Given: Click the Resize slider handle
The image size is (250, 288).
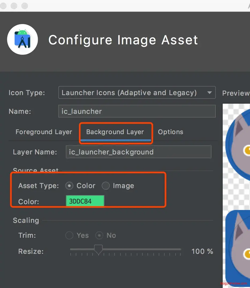Looking at the screenshot, I should click(x=99, y=250).
